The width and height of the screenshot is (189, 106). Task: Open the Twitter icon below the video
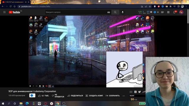(x=139, y=92)
